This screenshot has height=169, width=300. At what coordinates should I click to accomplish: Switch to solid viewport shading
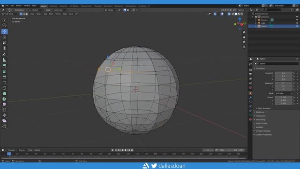pyautogui.click(x=236, y=14)
